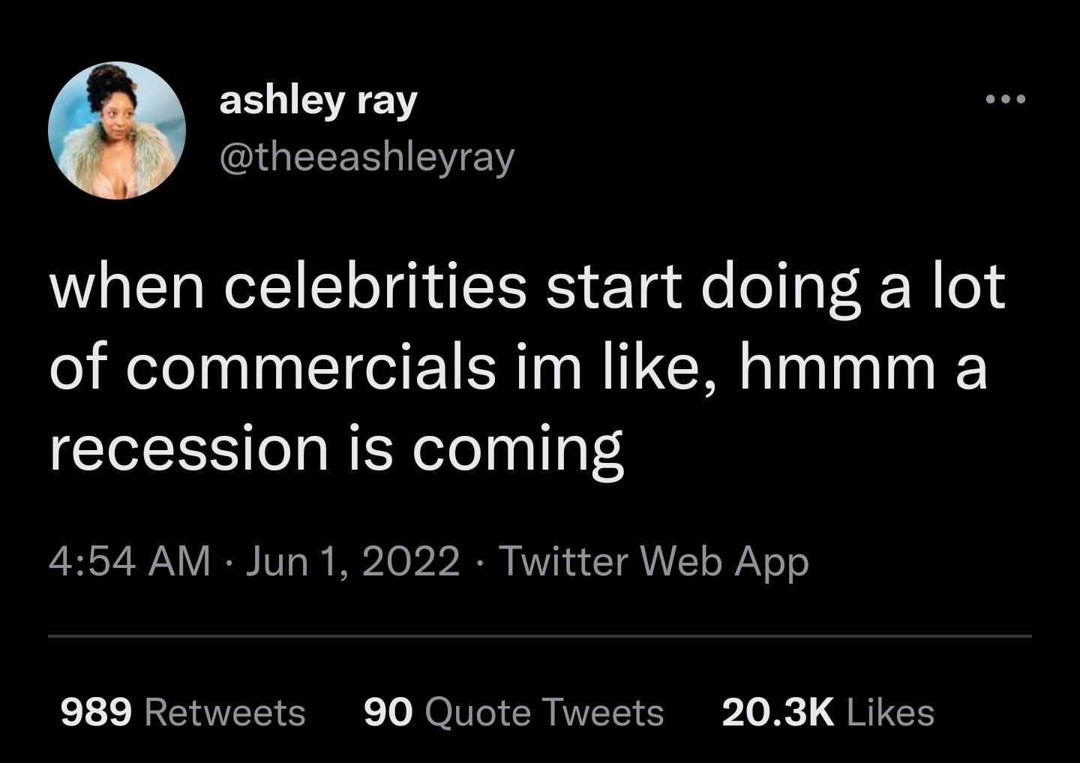
Task: Show the 20.3K Likes list
Action: point(828,712)
